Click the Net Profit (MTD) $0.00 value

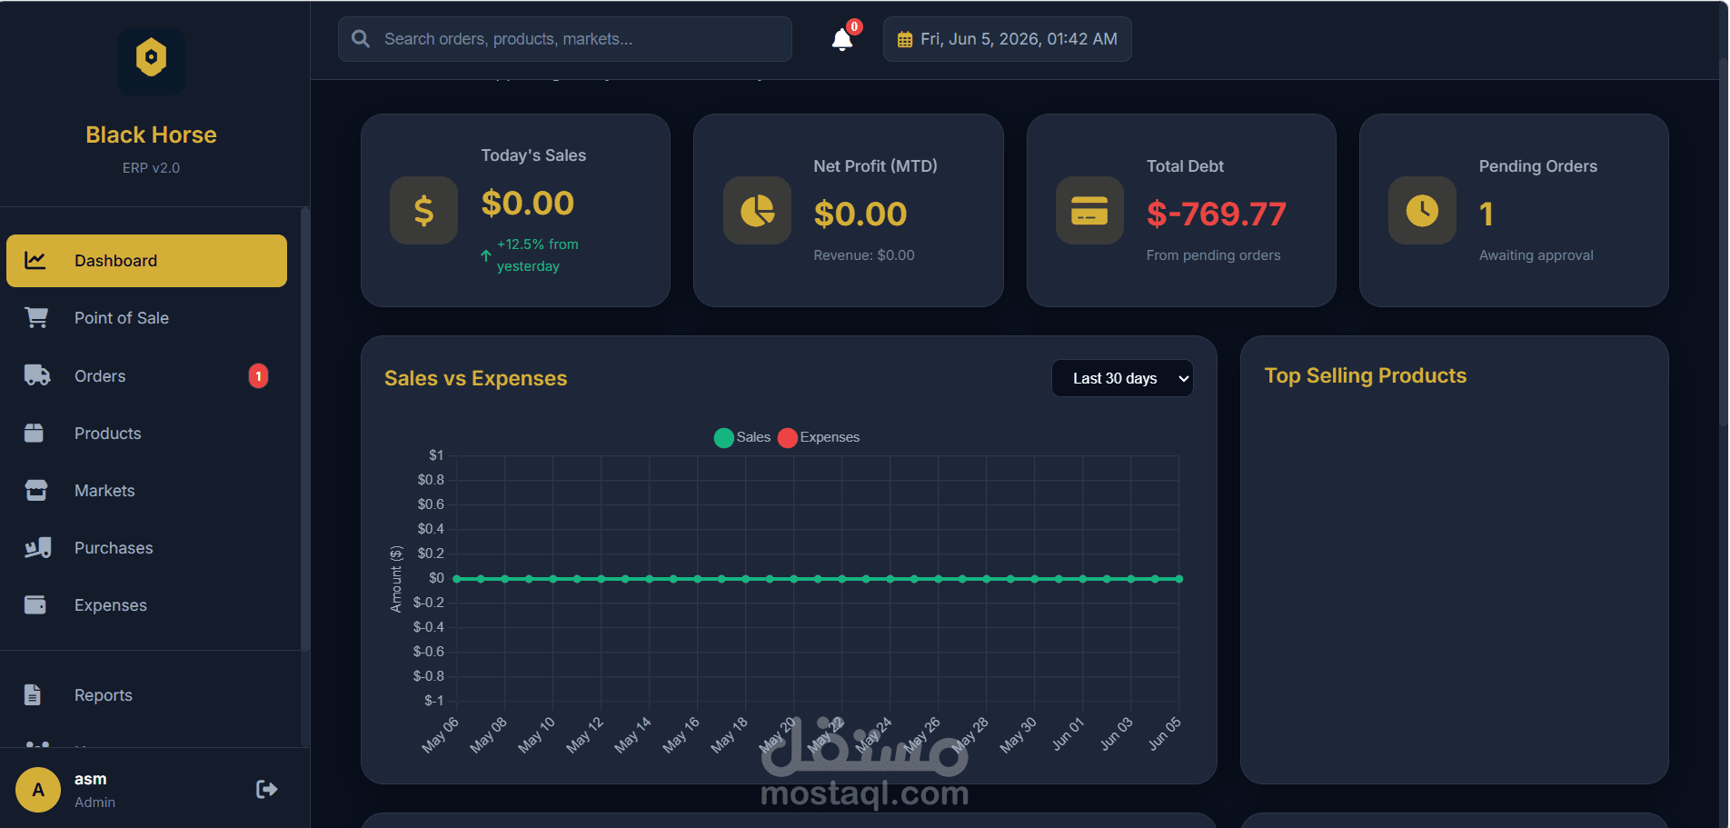coord(860,214)
